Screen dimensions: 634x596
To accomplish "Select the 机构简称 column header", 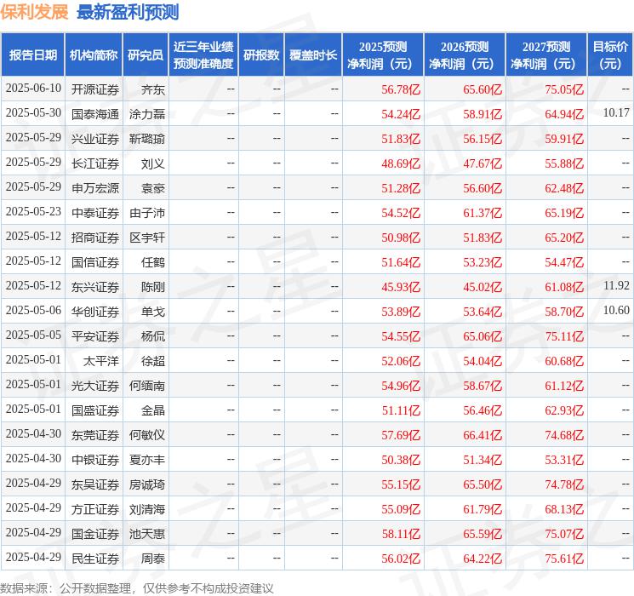I will pos(94,55).
